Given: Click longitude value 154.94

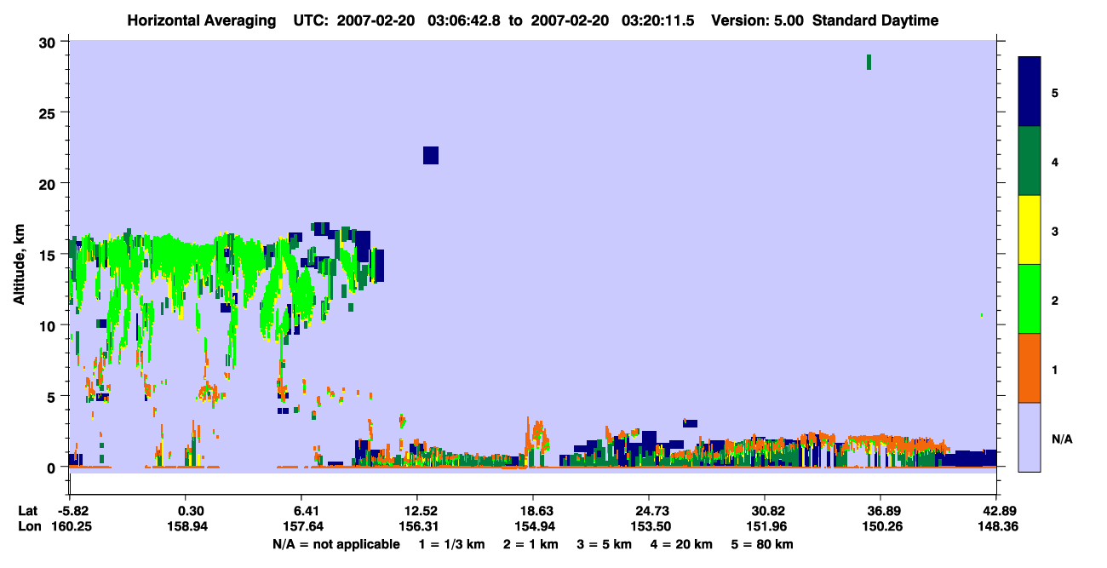Looking at the screenshot, I should coord(536,527).
